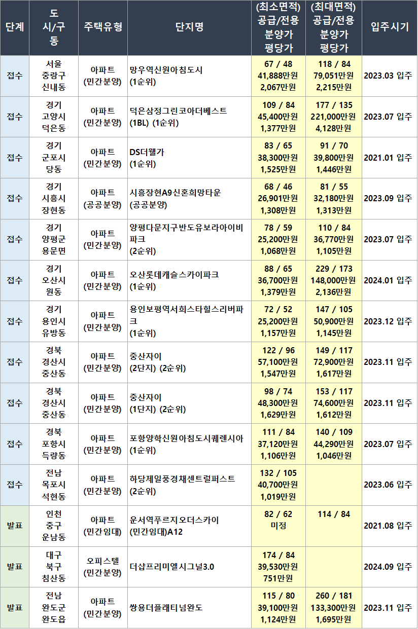
Task: Click the 단계 column header
Action: (x=15, y=27)
